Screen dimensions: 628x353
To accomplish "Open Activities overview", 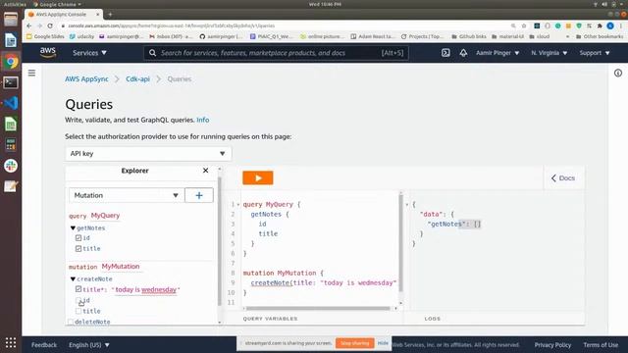I will click(x=15, y=4).
